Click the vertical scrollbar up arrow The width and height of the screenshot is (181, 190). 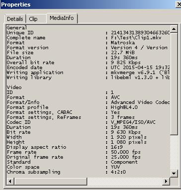(174, 29)
